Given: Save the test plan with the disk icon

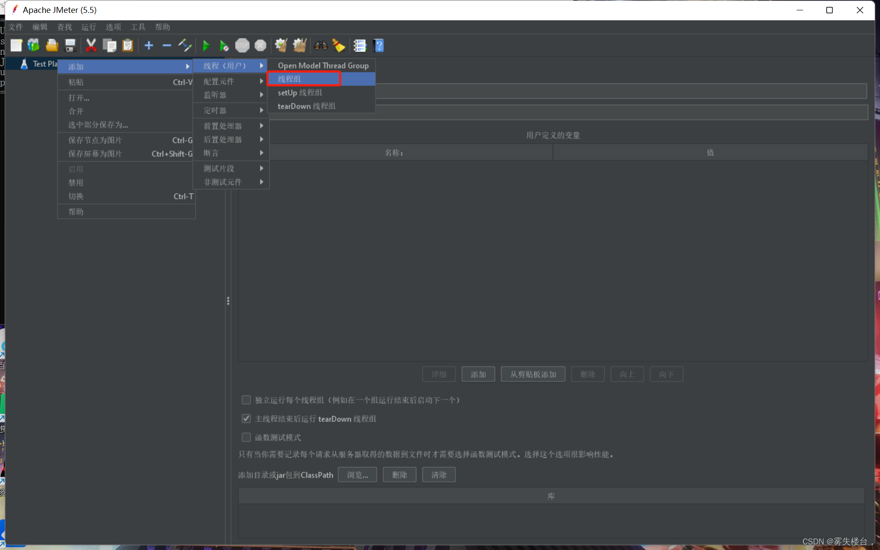Looking at the screenshot, I should (70, 45).
